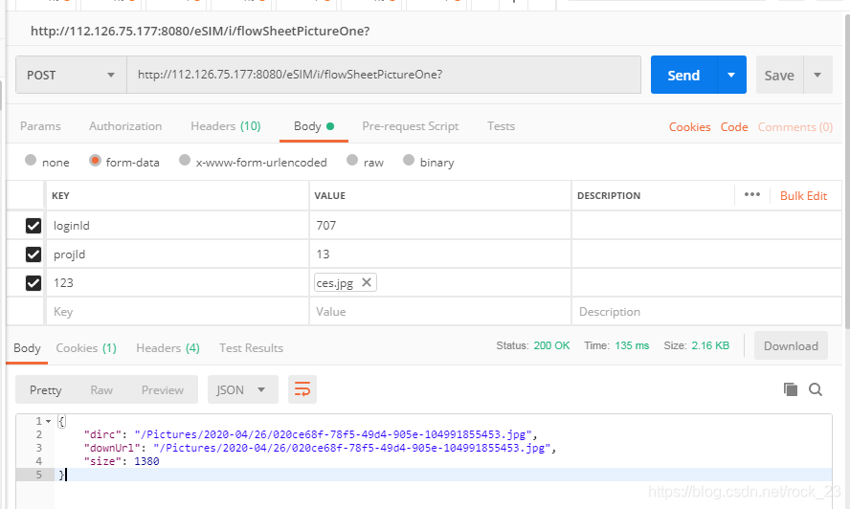
Task: Open the response Cookies (1) tab
Action: (86, 348)
